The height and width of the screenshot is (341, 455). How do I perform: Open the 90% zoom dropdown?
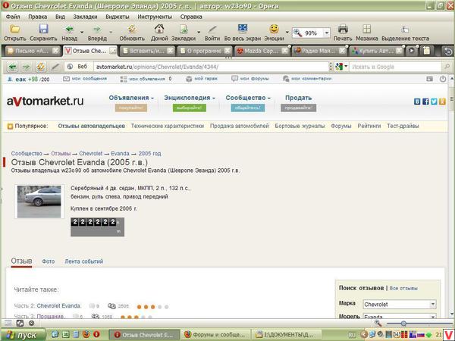click(326, 33)
